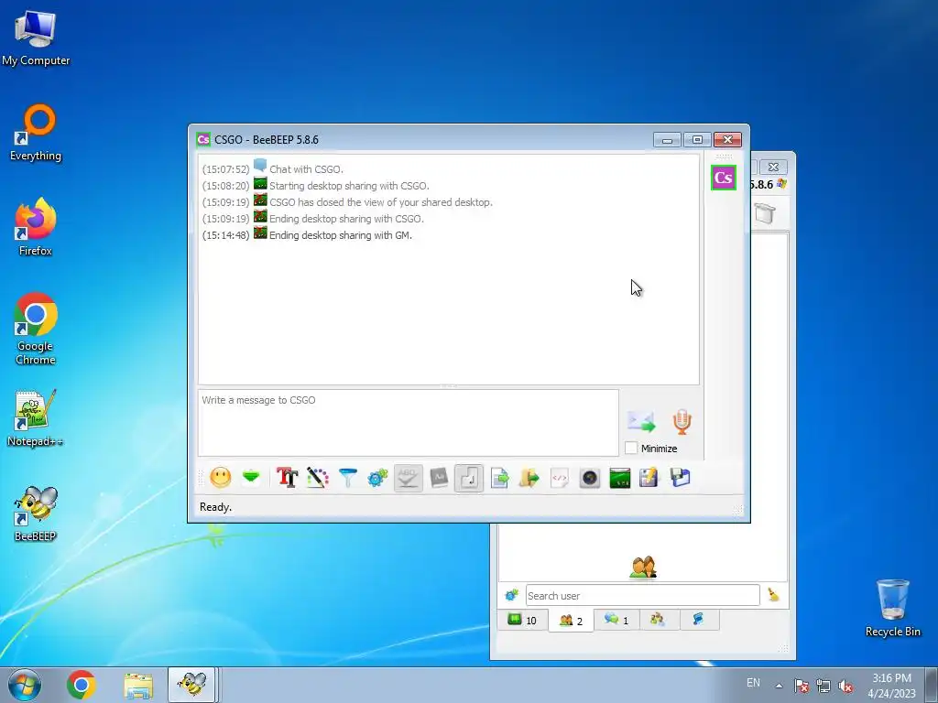
Task: Toggle the gray dictionary book button
Action: [439, 478]
